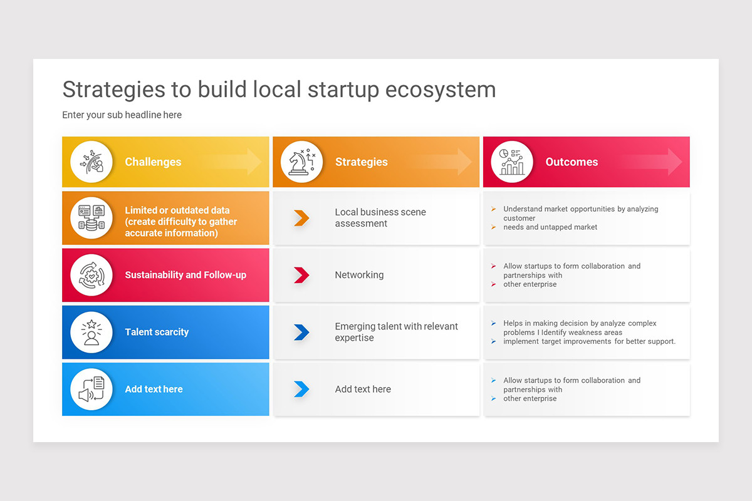Click the megaphone document icon in Add text here row
752x501 pixels.
click(x=91, y=389)
